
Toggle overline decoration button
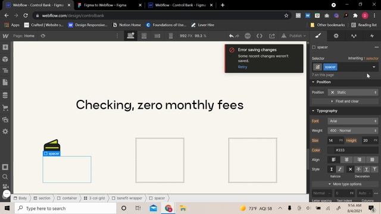tap(374, 169)
